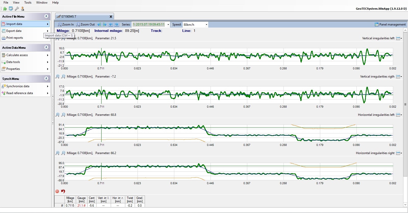Open the Help menu
408x213 pixels.
[x=55, y=3]
